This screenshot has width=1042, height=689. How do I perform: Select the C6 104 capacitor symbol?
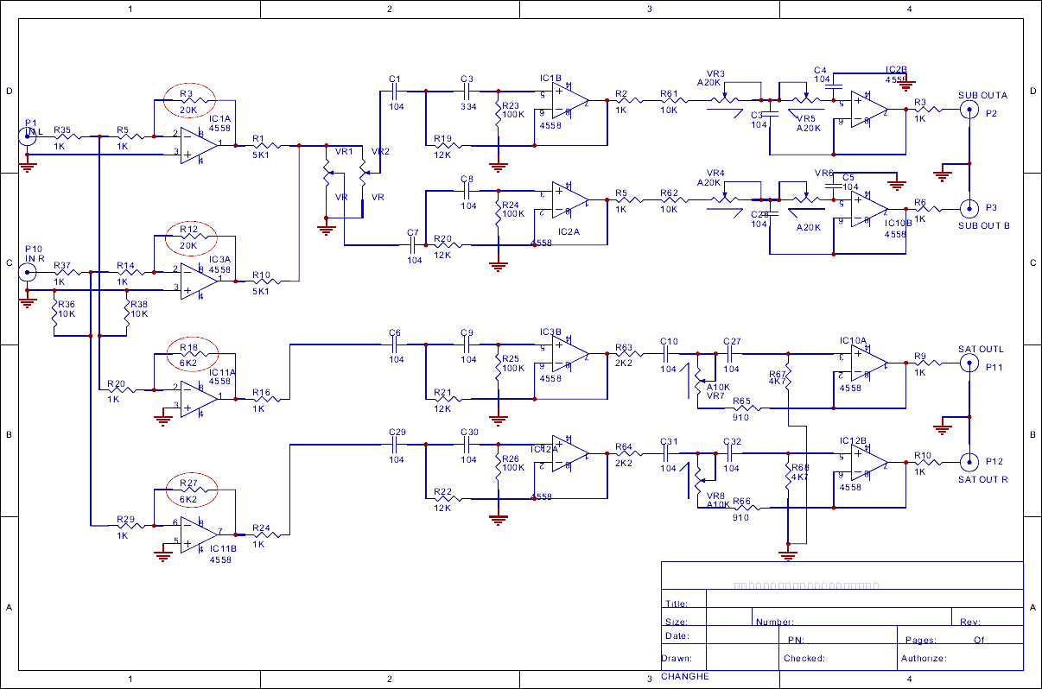[x=395, y=343]
